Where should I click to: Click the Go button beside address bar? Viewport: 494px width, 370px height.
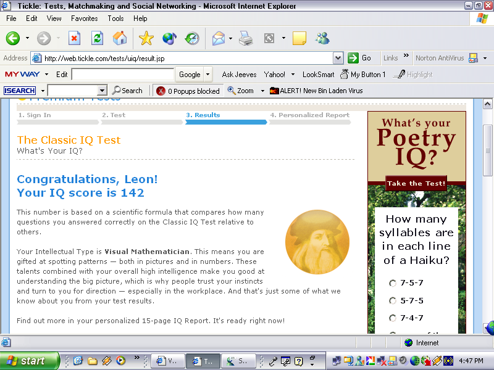click(x=359, y=58)
